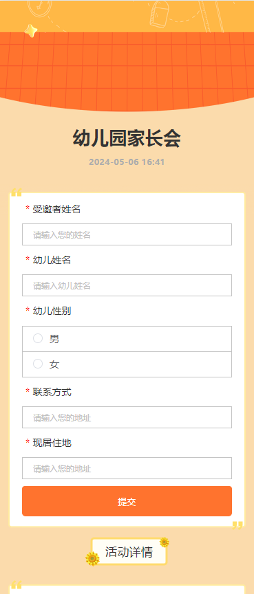The width and height of the screenshot is (254, 594).
Task: Focus the 幼儿姓名 text field
Action: click(127, 285)
